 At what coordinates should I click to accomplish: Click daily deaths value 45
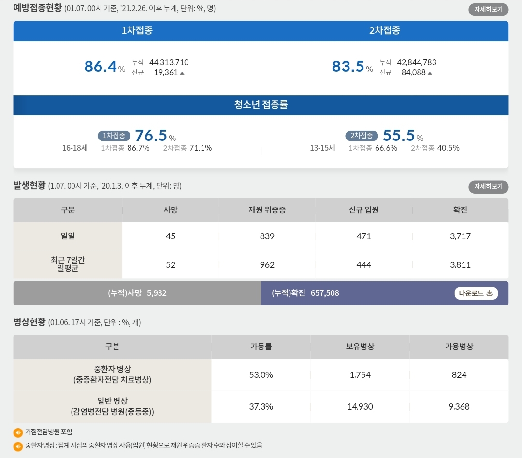coord(171,236)
